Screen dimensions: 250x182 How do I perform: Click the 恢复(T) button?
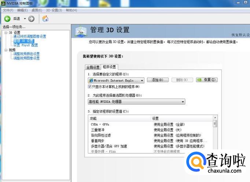pyautogui.click(x=207, y=80)
